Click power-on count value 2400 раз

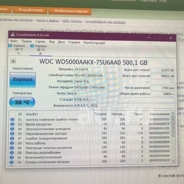[163, 88]
